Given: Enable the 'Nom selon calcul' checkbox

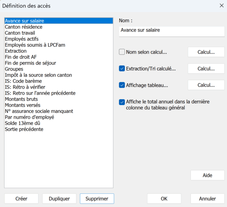Looking at the screenshot, I should (122, 52).
